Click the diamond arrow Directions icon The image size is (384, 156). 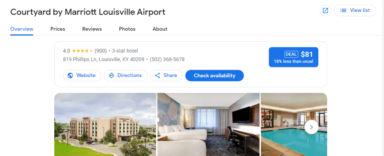coord(111,75)
